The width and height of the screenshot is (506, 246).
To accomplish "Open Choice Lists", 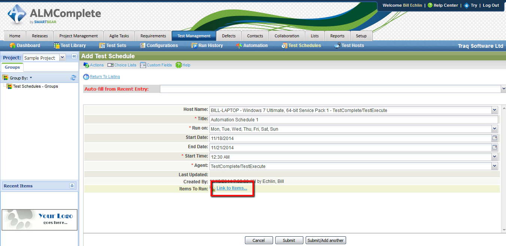I will (x=125, y=65).
